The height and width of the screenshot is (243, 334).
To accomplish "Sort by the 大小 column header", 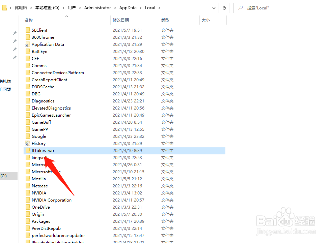I will coord(206,20).
